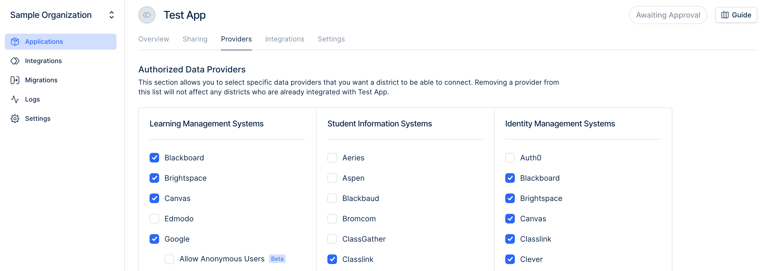768x271 pixels.
Task: Switch to the Sharing tab
Action: click(195, 39)
